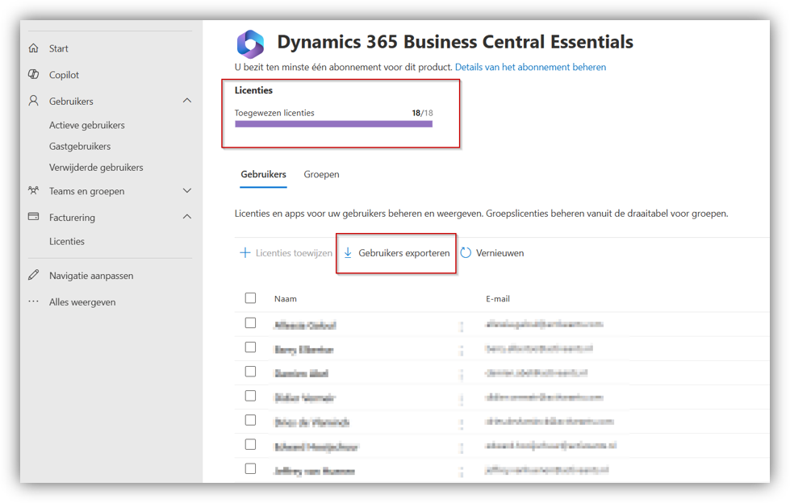
Task: Switch to the Gebruikers tab
Action: point(263,174)
